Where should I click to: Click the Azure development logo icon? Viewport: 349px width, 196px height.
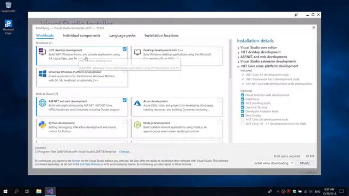pos(137,103)
